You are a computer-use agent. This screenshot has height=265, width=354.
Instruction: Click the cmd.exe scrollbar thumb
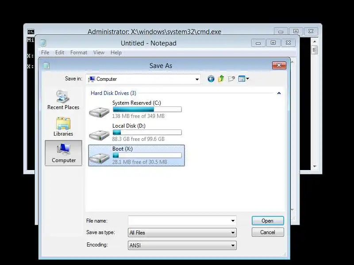[315, 50]
